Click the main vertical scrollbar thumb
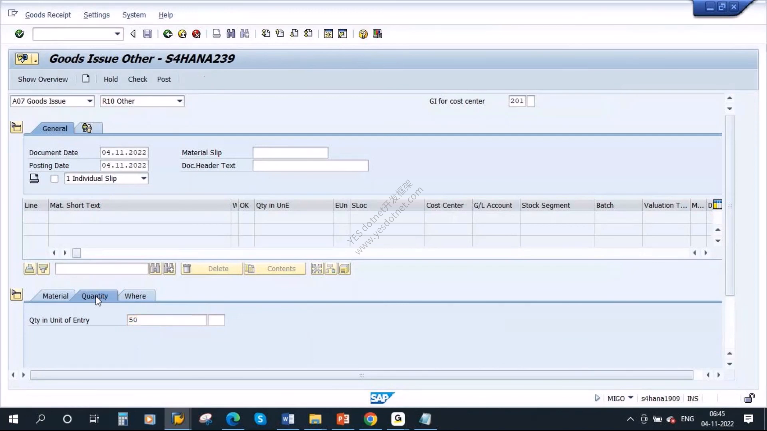The image size is (767, 431). (729, 205)
